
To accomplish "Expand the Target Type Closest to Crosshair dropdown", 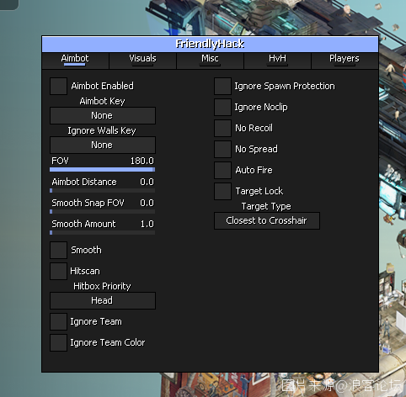I will click(267, 220).
